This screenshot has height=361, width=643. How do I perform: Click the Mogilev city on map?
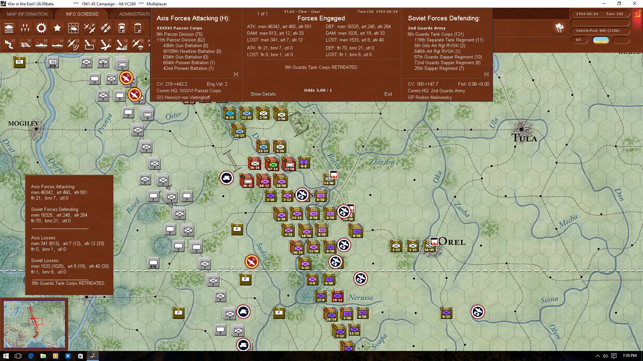point(36,129)
